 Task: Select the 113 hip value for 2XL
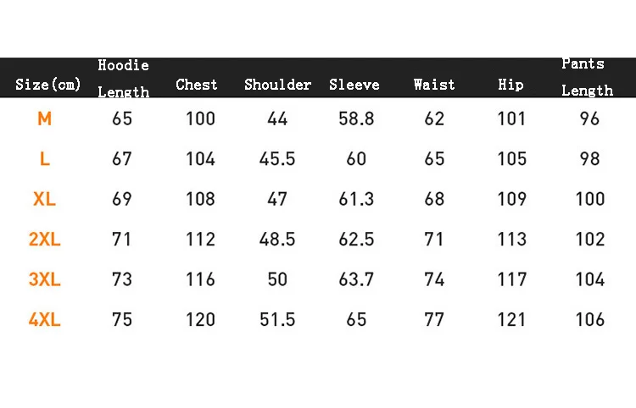pyautogui.click(x=511, y=240)
